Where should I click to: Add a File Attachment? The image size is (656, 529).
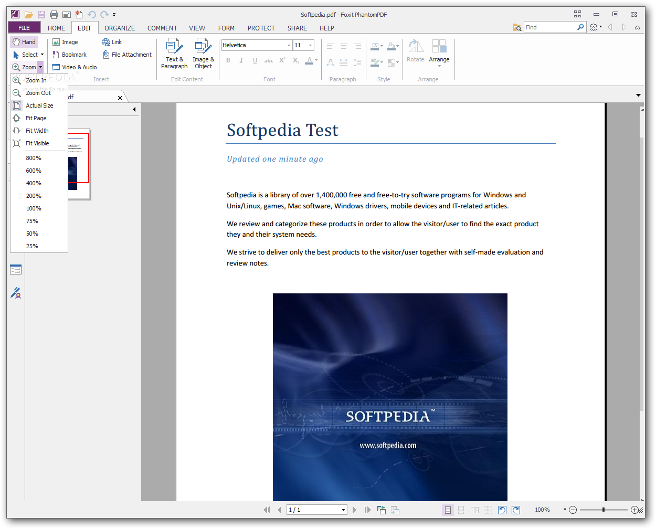(x=127, y=55)
